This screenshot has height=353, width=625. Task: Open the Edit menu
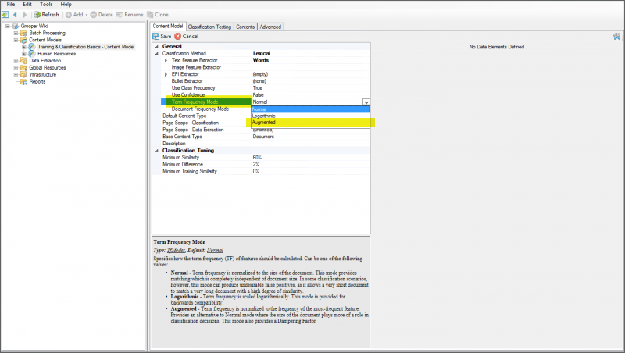coord(27,5)
